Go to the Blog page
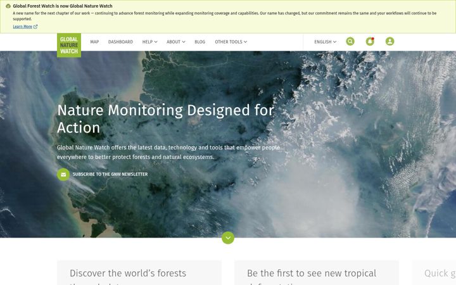Image resolution: width=456 pixels, height=285 pixels. click(199, 42)
